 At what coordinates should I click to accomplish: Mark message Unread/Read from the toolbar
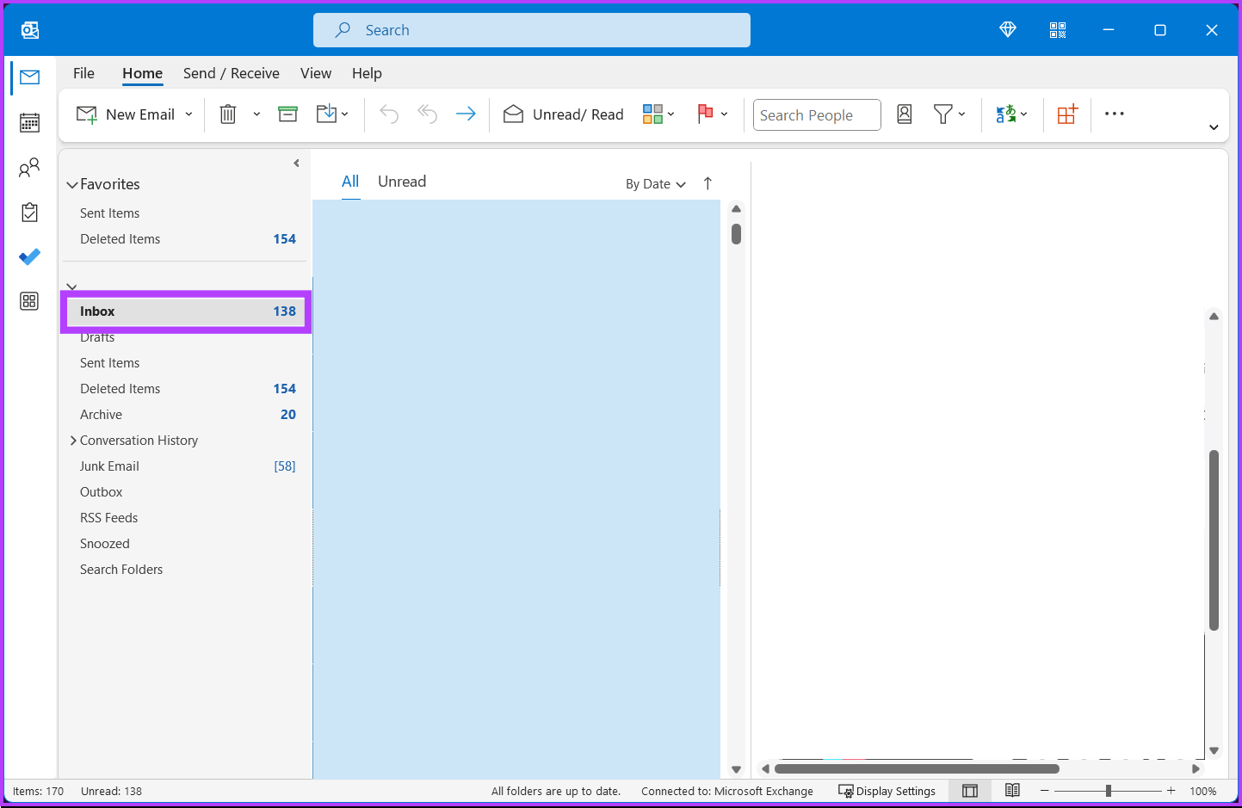[563, 114]
